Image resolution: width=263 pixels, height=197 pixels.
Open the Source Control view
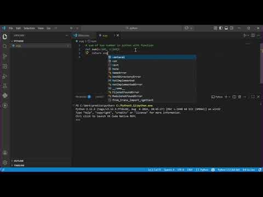(5, 56)
